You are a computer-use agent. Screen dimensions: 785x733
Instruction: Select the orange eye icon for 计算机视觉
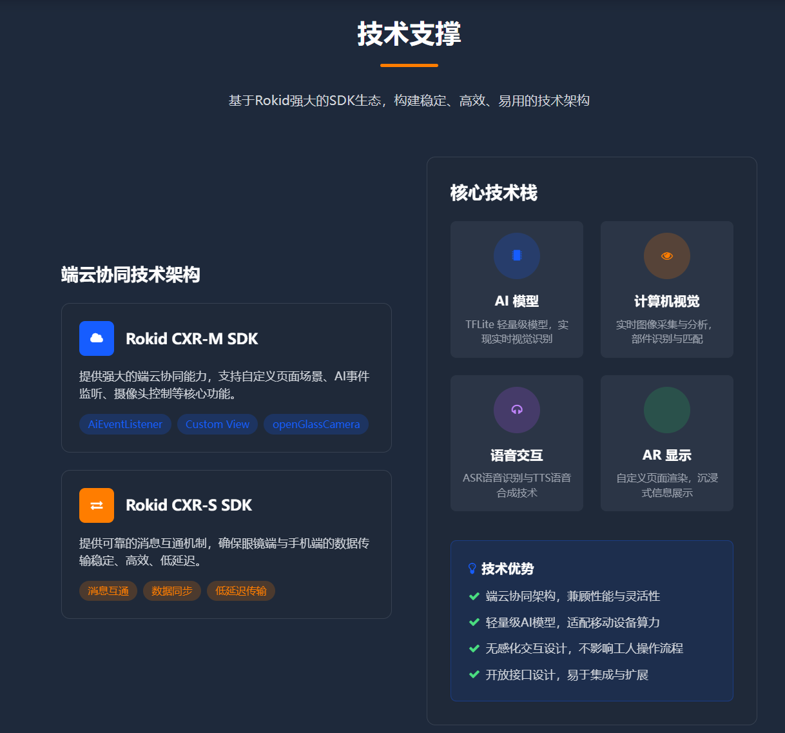click(667, 256)
